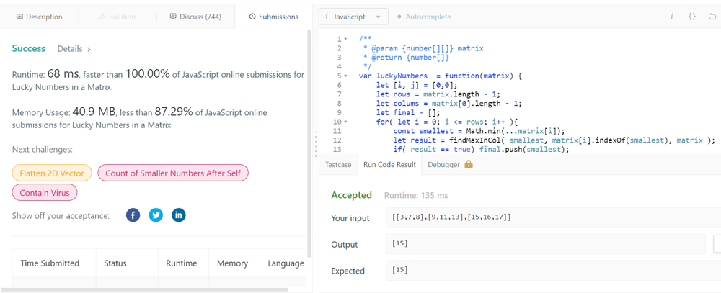Open the Description tab
The width and height of the screenshot is (721, 293).
pos(39,17)
